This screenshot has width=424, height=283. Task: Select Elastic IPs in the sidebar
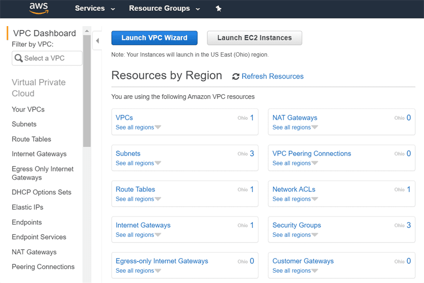[x=28, y=207]
